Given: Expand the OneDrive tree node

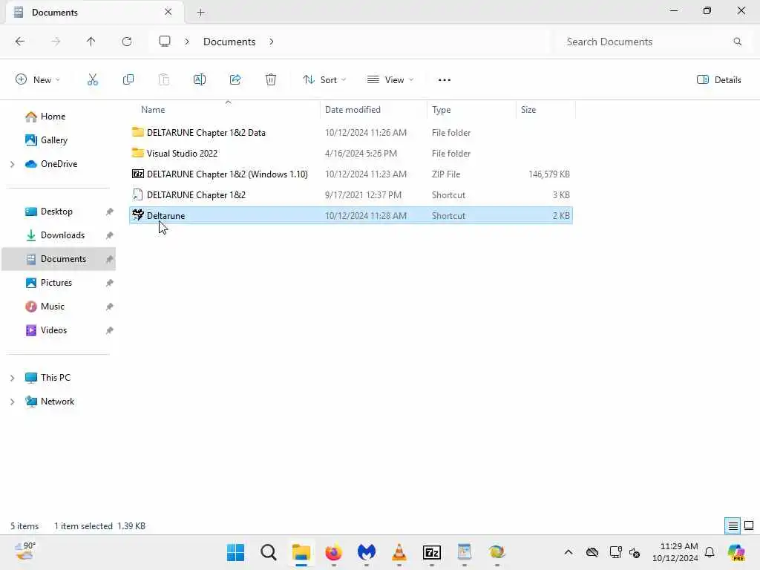Looking at the screenshot, I should tap(12, 164).
